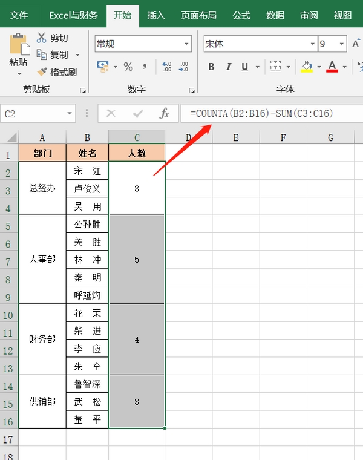
Task: Click the Insert Function fx icon
Action: (164, 113)
